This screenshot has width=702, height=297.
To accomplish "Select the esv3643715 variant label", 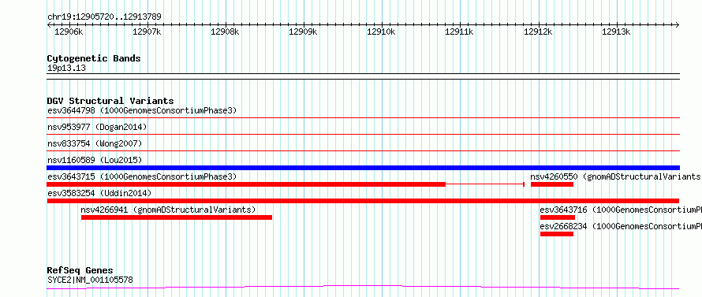I will (142, 176).
